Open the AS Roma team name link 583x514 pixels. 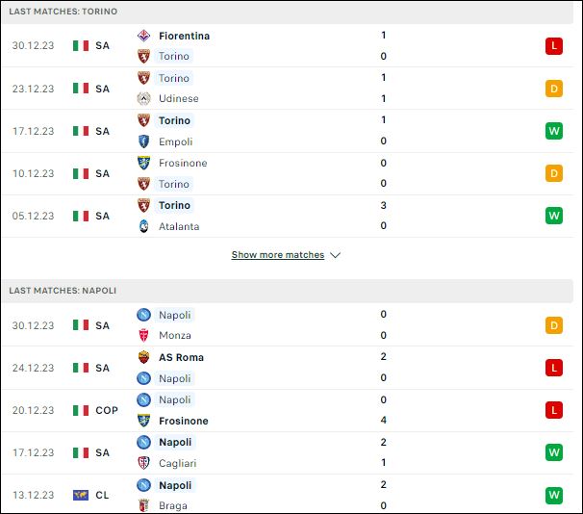(182, 357)
